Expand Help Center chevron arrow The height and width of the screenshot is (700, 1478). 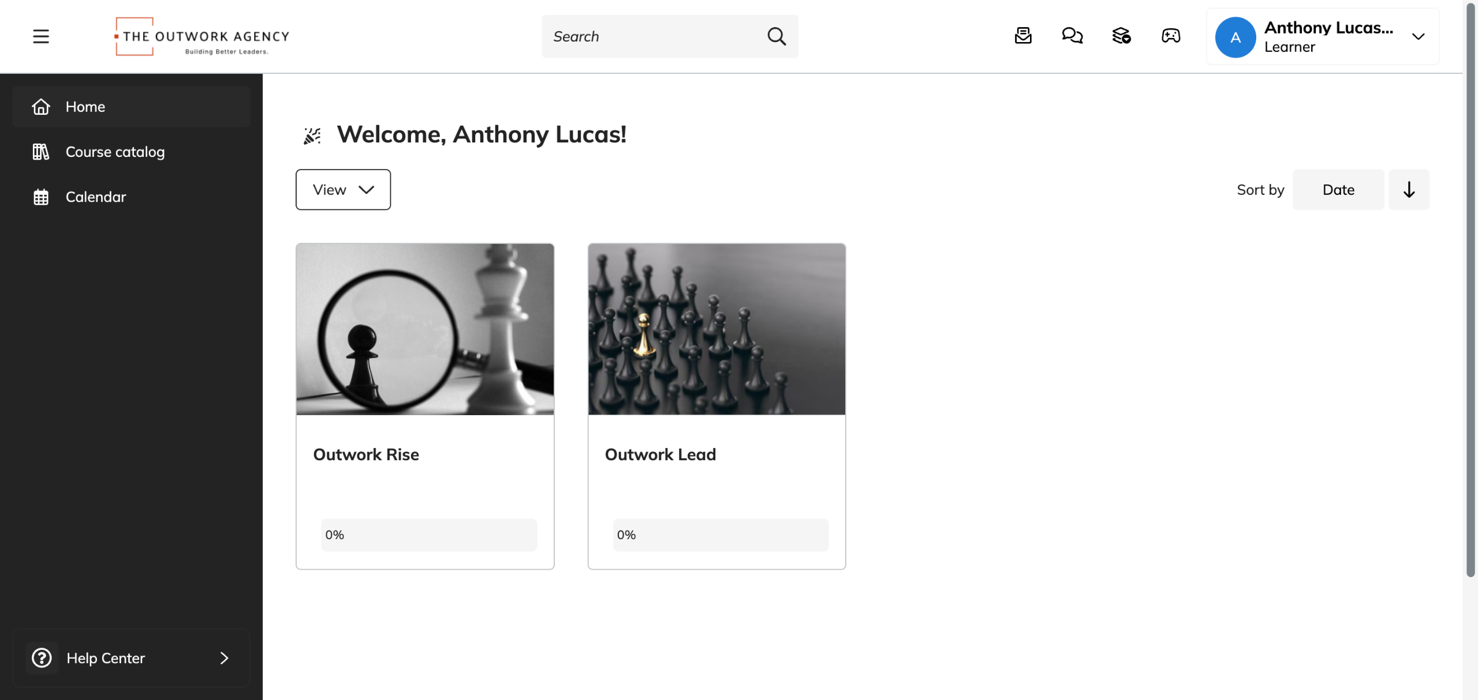tap(225, 658)
